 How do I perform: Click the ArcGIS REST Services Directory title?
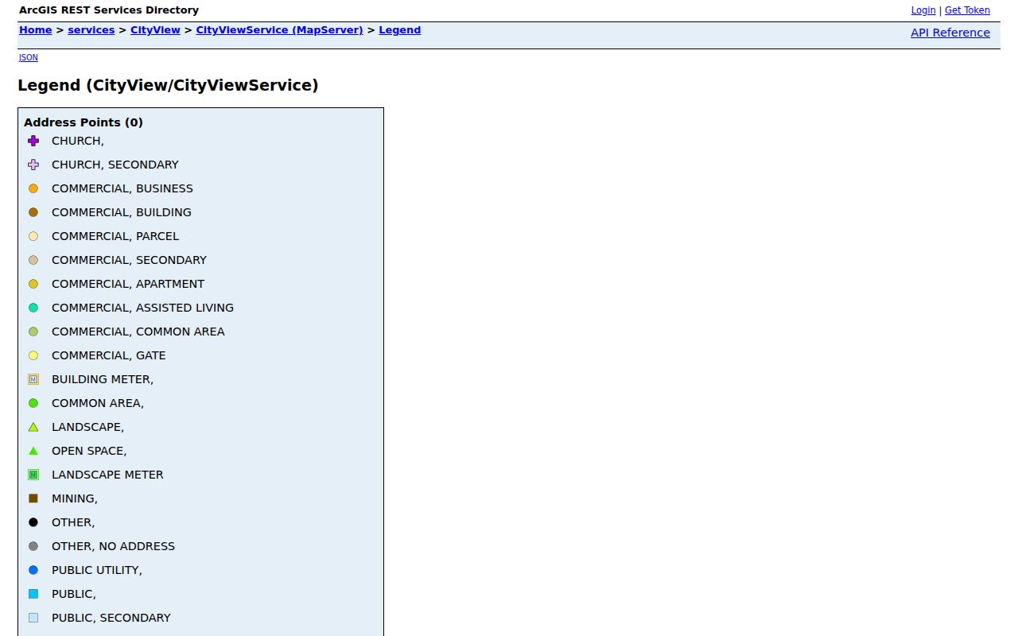pos(109,10)
